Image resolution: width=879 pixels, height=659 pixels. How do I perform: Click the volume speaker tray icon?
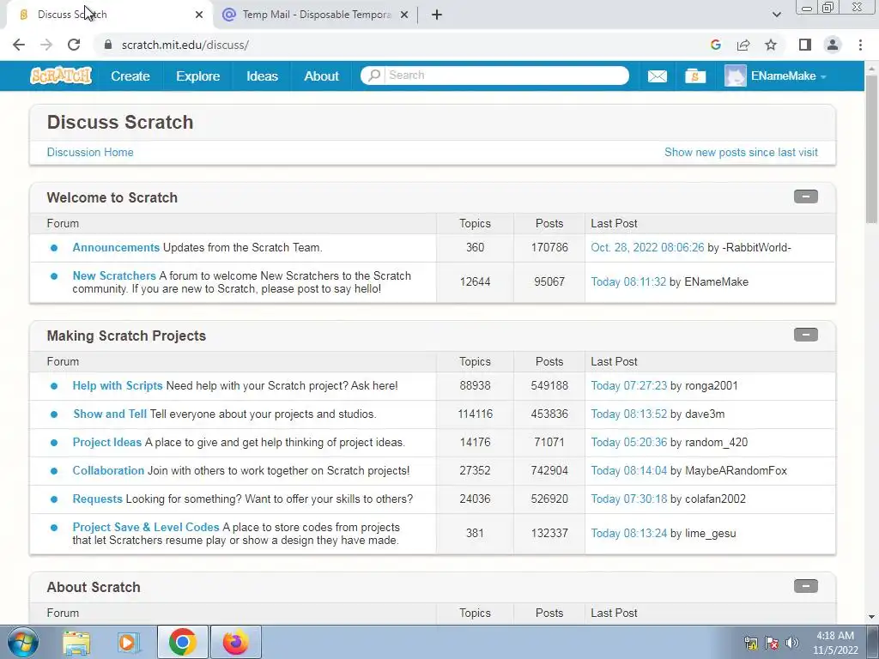(792, 643)
